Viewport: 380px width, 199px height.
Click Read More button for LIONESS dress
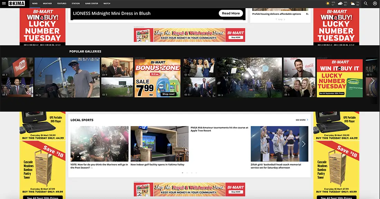pyautogui.click(x=231, y=13)
